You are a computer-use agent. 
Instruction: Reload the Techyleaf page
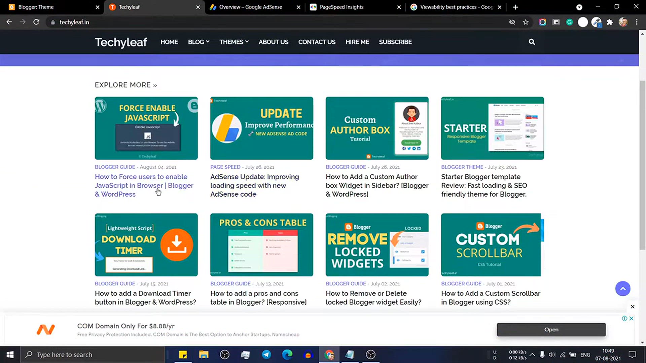36,22
